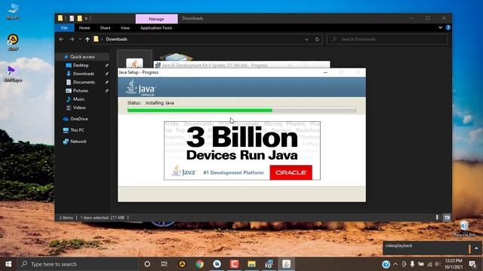Screen dimensions: 483x271
Task: Click the blue Get Help tray icon
Action: [x=386, y=264]
